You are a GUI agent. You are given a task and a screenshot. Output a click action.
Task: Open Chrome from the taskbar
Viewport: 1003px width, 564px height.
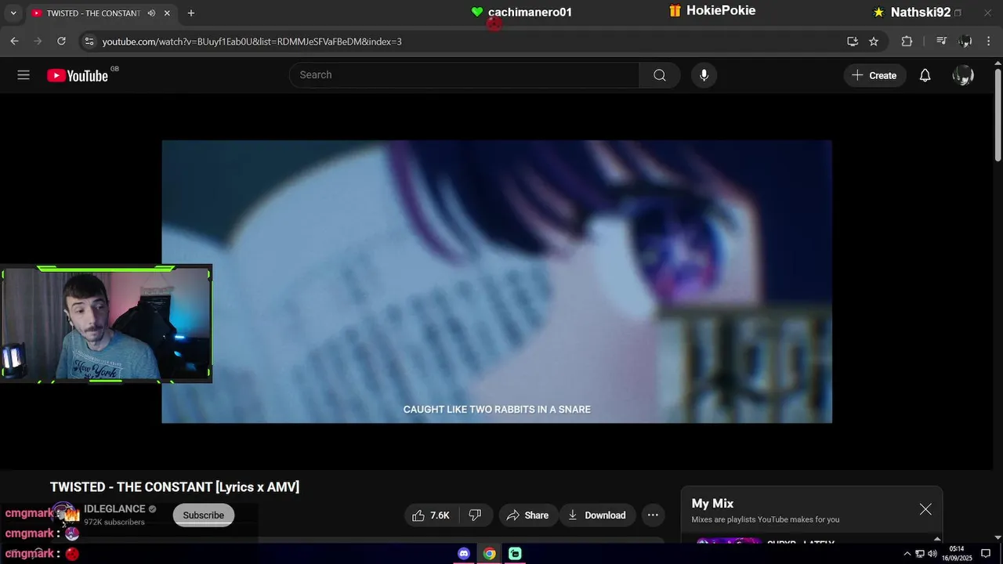tap(489, 554)
